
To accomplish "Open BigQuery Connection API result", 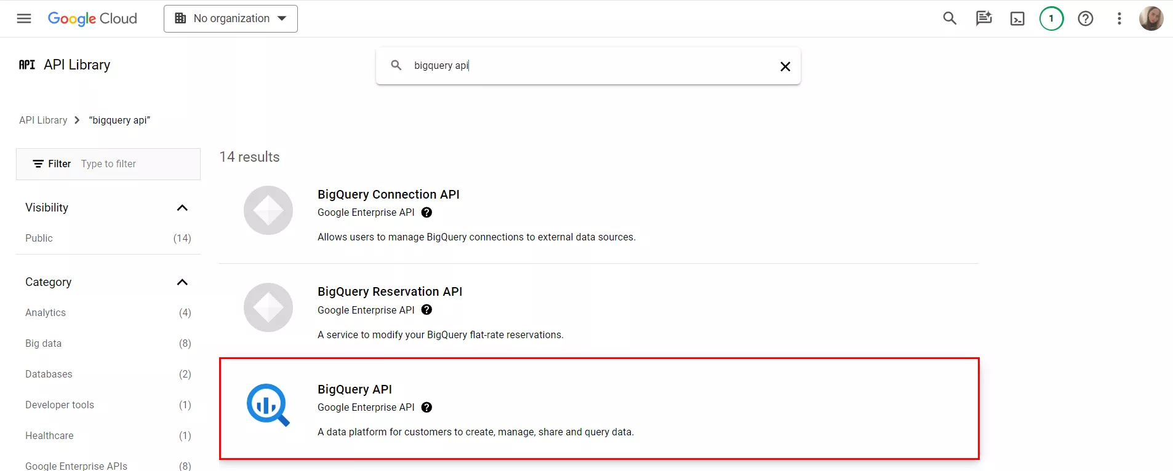I will tap(388, 194).
